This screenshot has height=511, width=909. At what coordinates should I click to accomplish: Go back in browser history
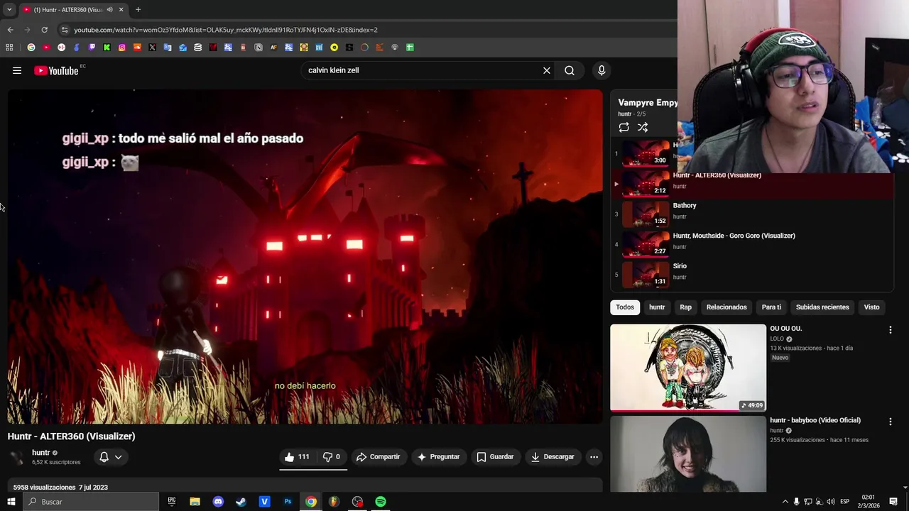point(10,30)
